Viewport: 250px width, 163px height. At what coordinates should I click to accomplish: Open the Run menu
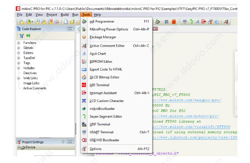click(75, 15)
